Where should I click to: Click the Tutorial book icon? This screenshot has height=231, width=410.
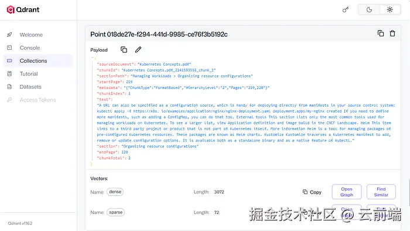click(x=9, y=74)
